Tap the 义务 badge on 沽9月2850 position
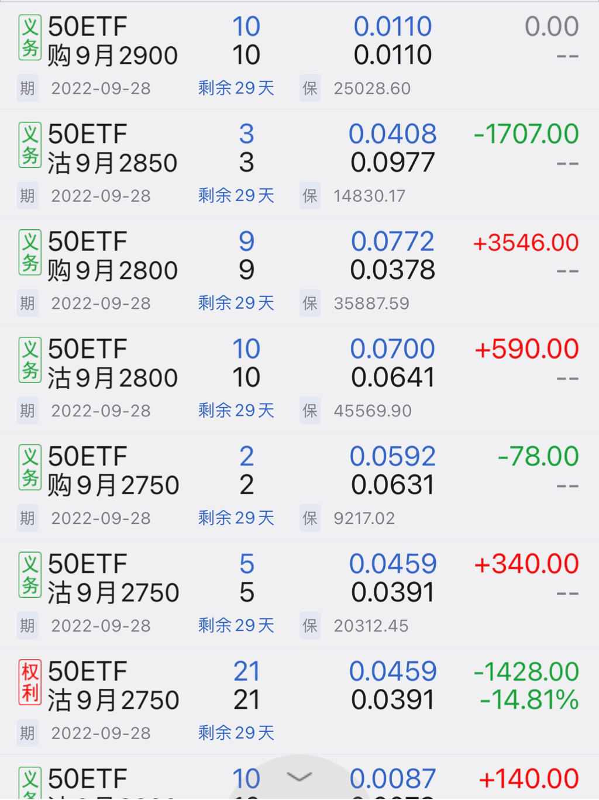The height and width of the screenshot is (800, 599). pos(30,145)
